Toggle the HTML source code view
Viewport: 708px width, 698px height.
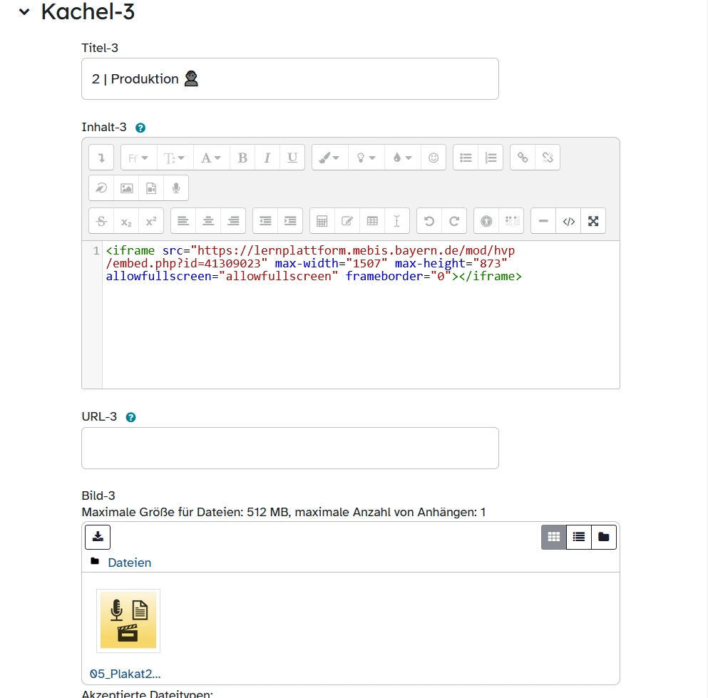[568, 221]
